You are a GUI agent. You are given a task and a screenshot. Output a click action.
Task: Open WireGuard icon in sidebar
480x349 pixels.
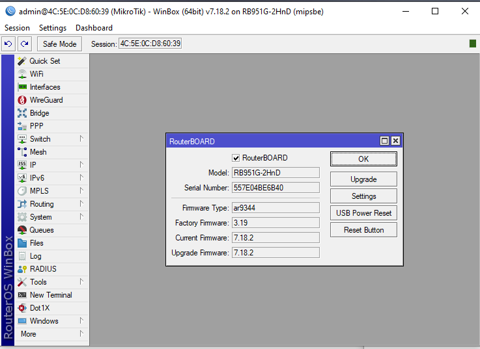point(22,100)
